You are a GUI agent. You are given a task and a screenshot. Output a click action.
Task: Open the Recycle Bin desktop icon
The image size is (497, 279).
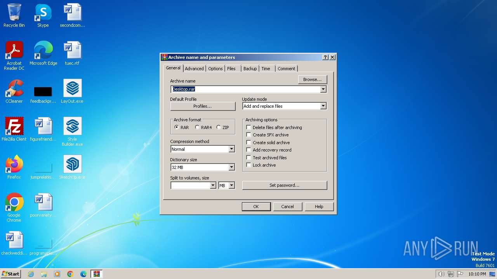[14, 15]
